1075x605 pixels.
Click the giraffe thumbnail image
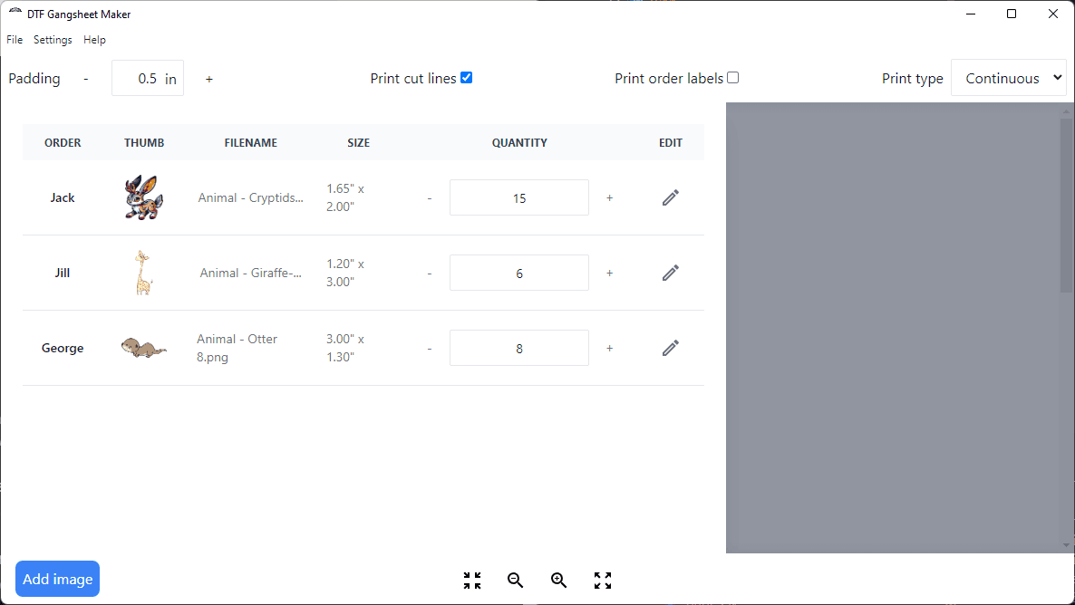tap(143, 273)
